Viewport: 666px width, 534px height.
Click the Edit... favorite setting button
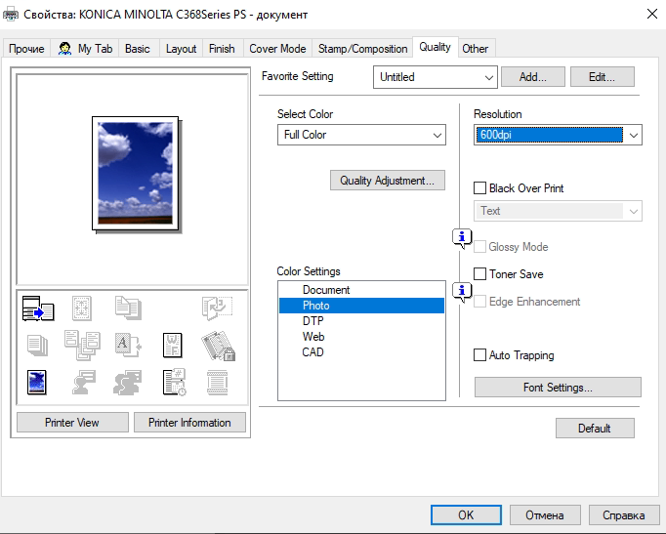602,77
